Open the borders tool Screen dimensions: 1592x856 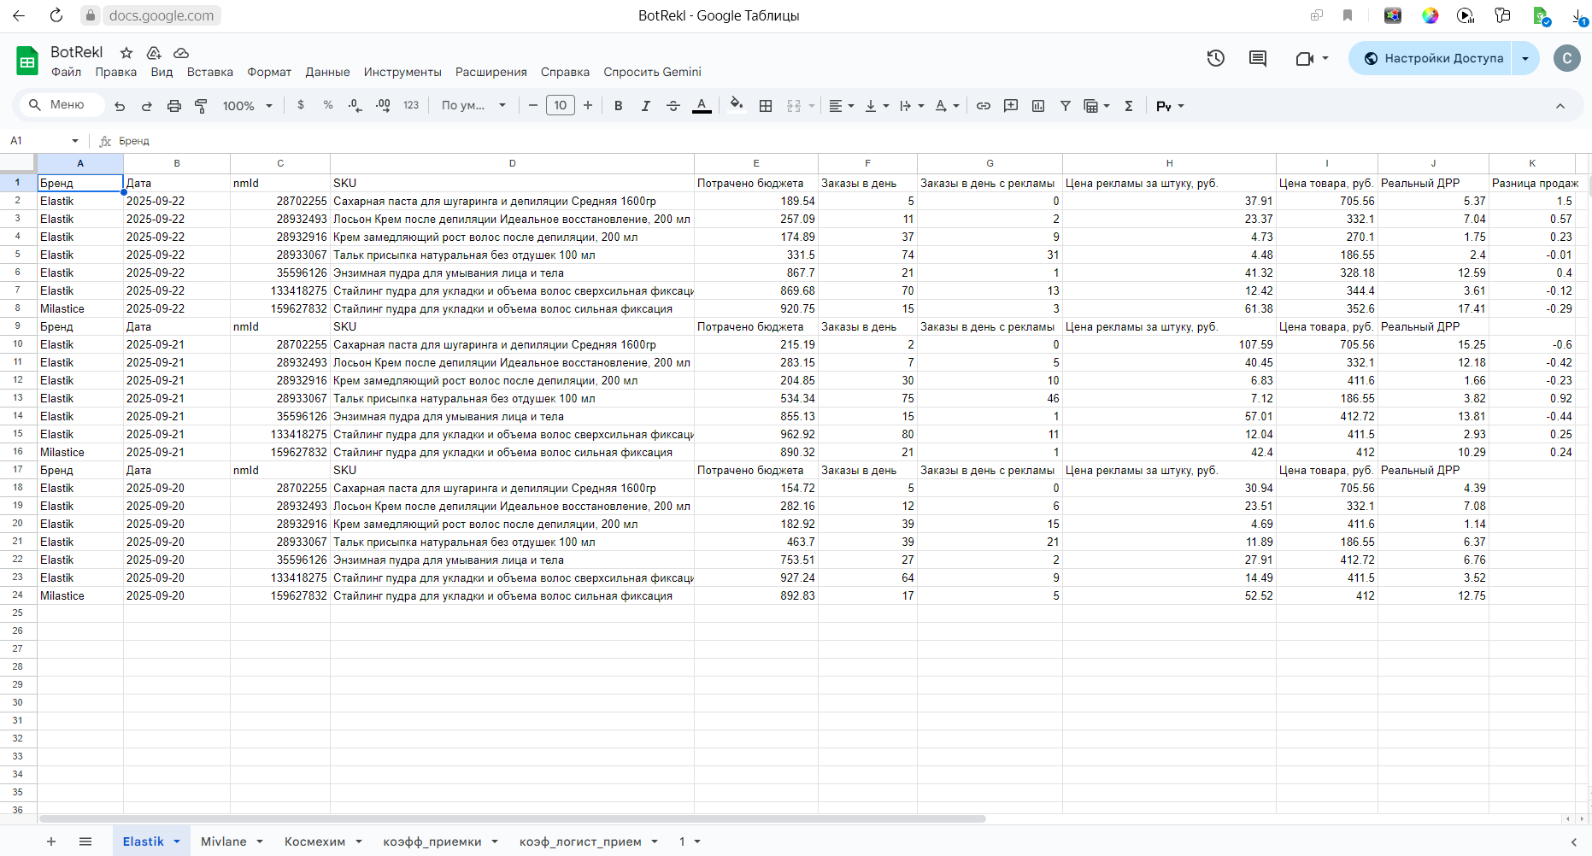coord(766,106)
